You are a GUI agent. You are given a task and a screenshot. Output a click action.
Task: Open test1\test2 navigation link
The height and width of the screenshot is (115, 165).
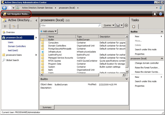(13, 50)
